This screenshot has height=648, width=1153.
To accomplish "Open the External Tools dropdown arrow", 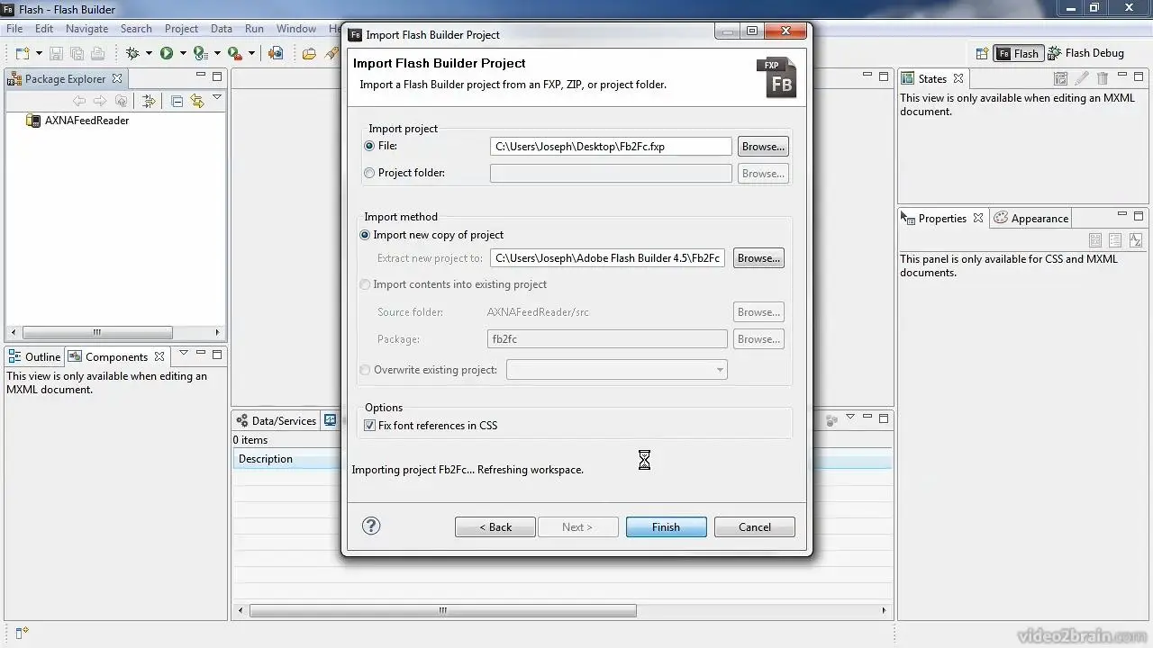I will tap(251, 54).
